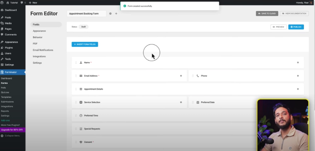Open Howdy, Riad account menu

pos(304,3)
